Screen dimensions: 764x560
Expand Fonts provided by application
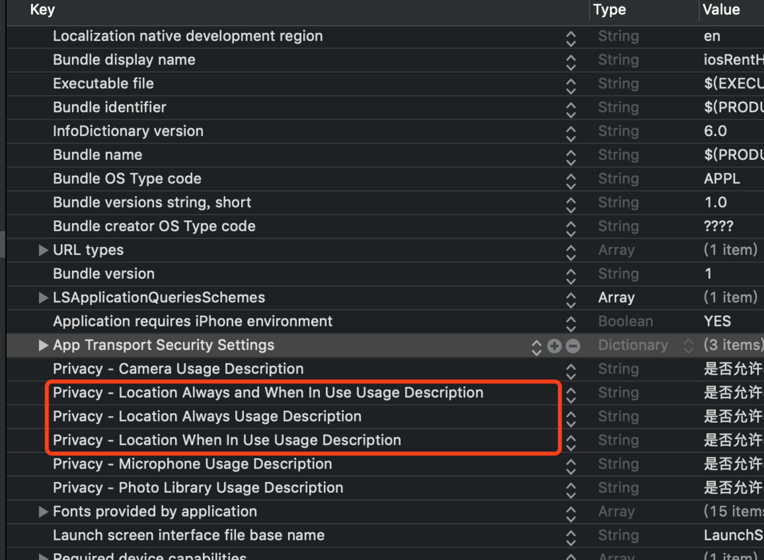pos(43,511)
